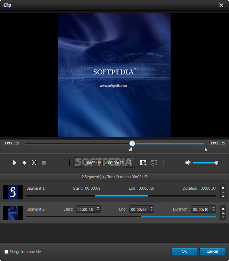Adjust the volume slider handle
Image resolution: width=229 pixels, height=261 pixels.
click(x=216, y=163)
